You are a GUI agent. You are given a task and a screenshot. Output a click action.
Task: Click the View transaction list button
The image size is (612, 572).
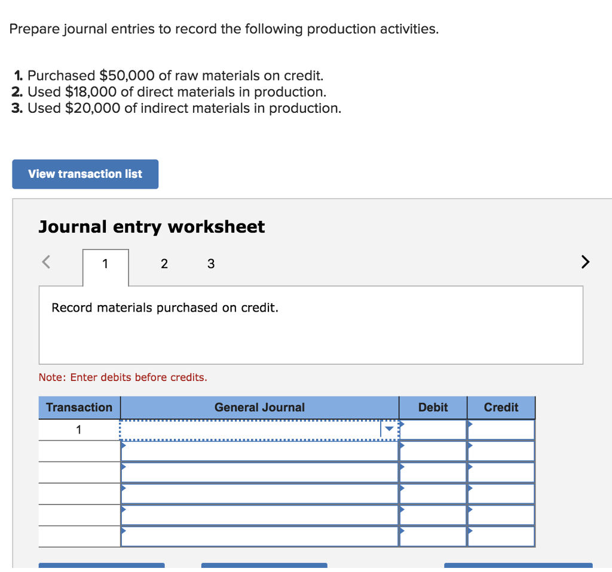[85, 174]
